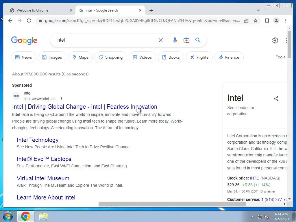Click the Google logo
This screenshot has width=296, height=222.
click(24, 40)
